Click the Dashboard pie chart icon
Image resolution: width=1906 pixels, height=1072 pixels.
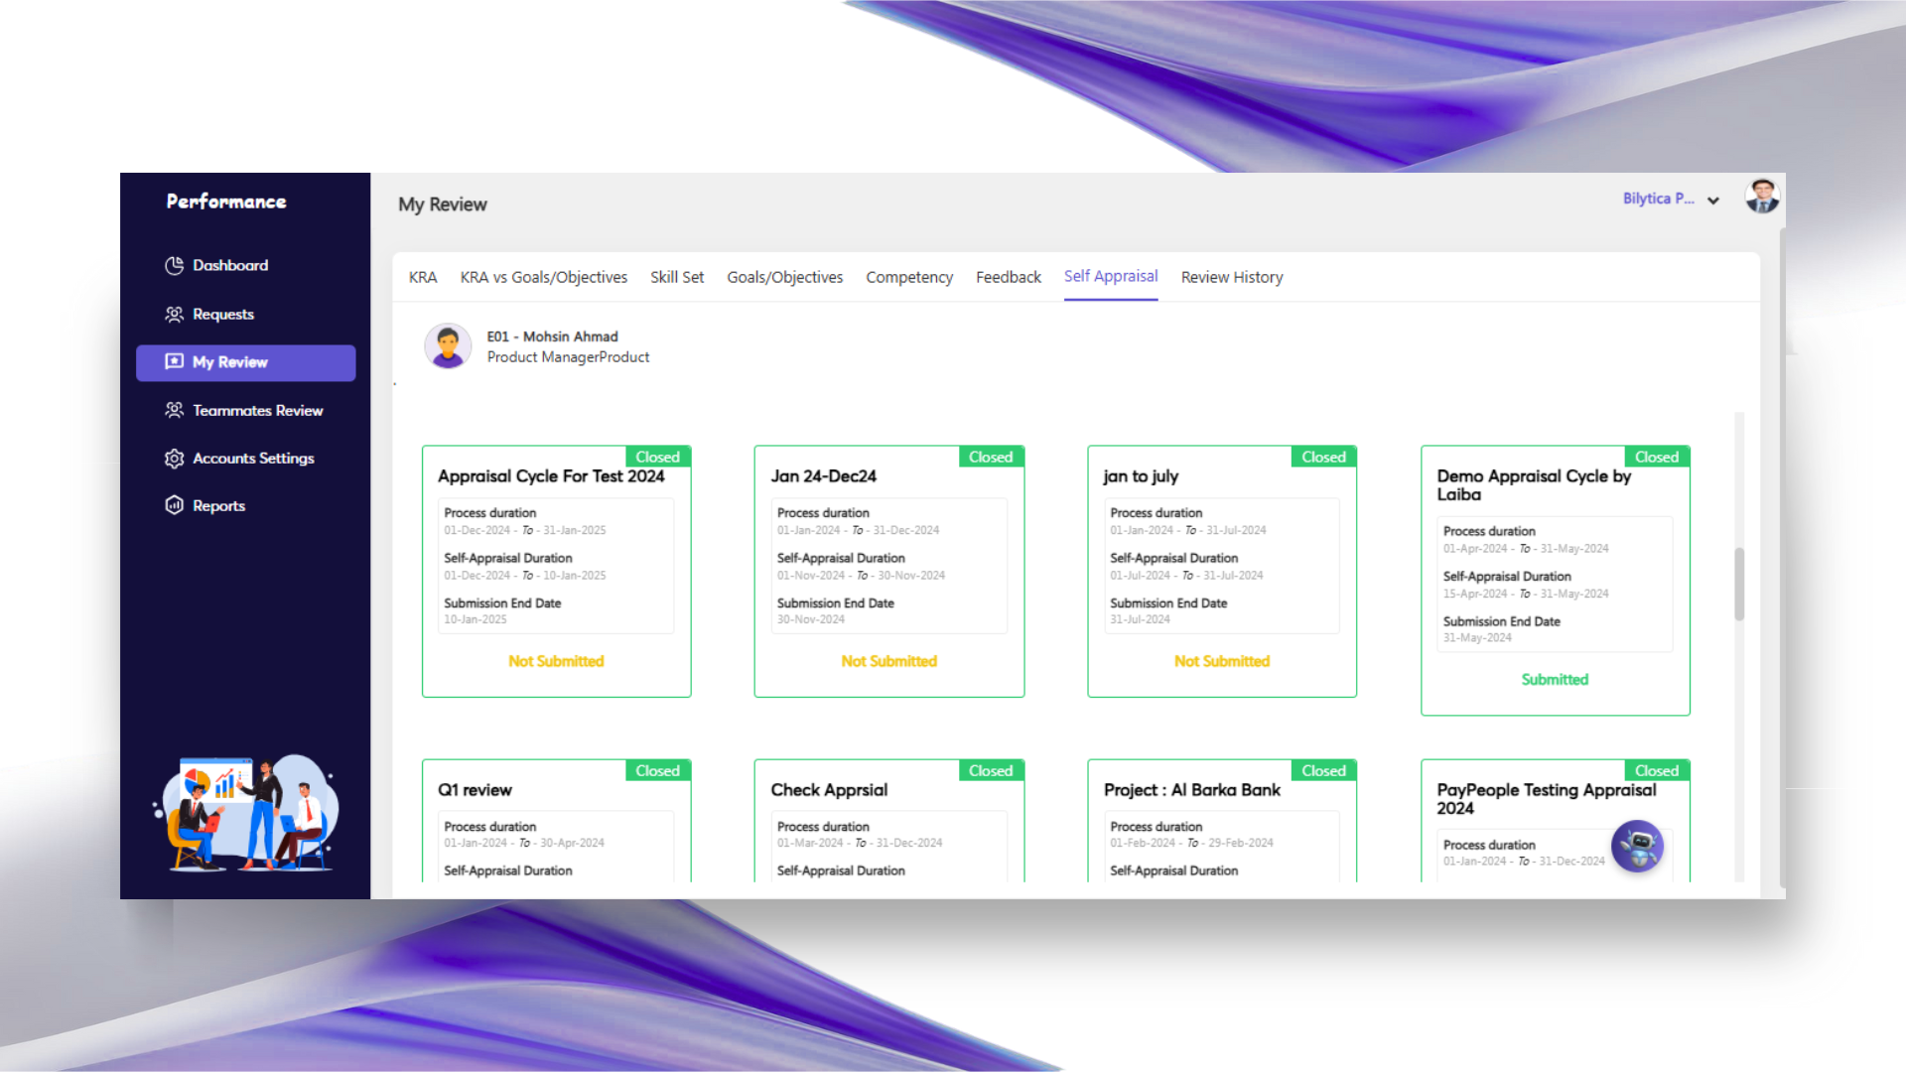click(174, 265)
